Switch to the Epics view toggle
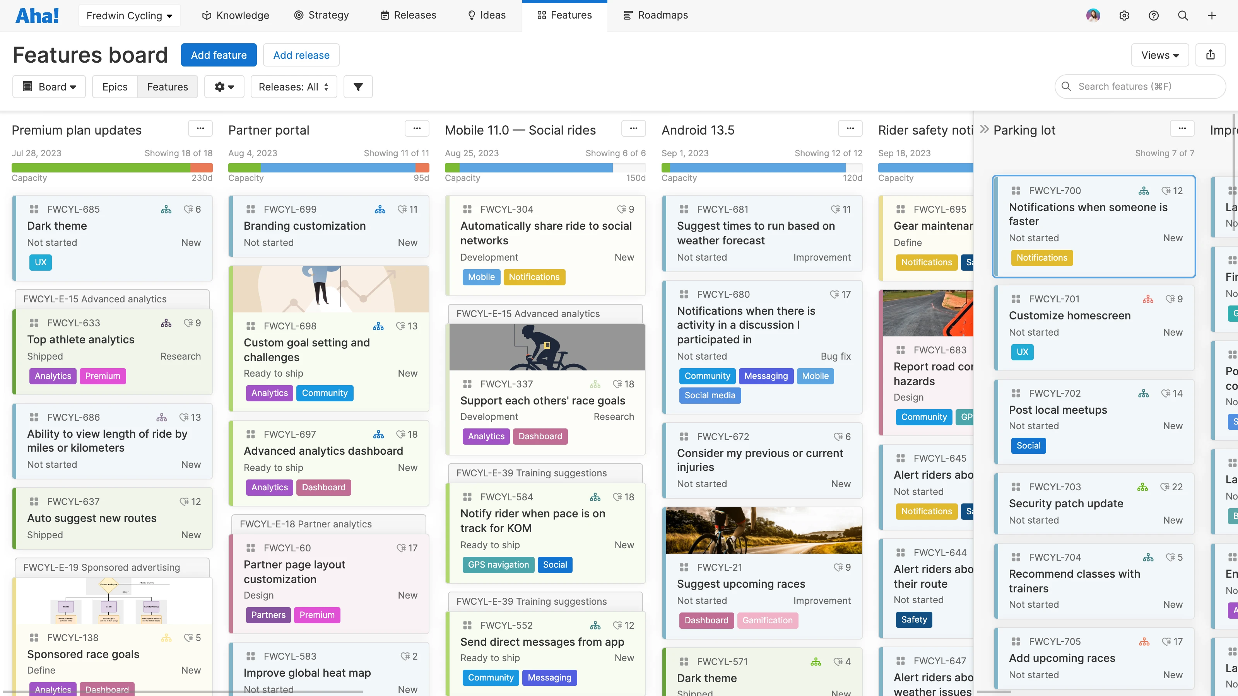Viewport: 1238px width, 696px height. pos(115,87)
